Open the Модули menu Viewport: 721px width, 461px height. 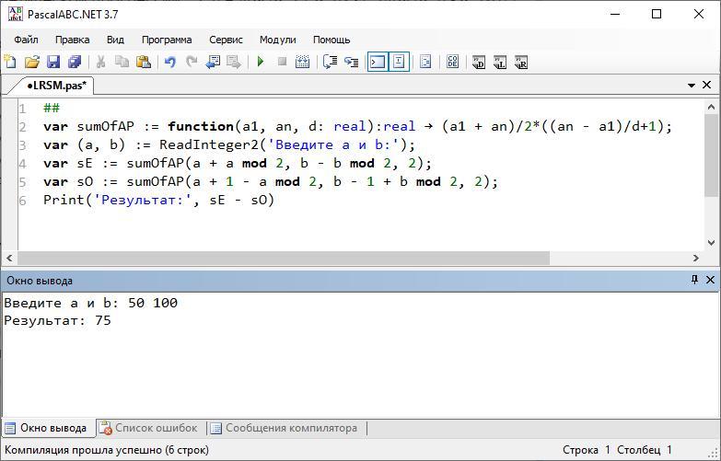pos(278,40)
